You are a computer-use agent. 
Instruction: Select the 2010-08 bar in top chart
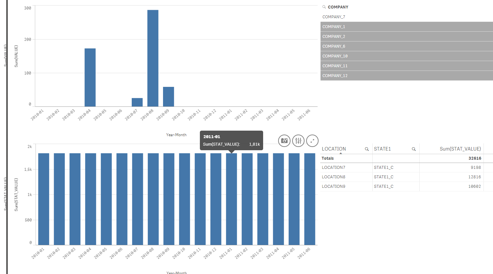153,58
